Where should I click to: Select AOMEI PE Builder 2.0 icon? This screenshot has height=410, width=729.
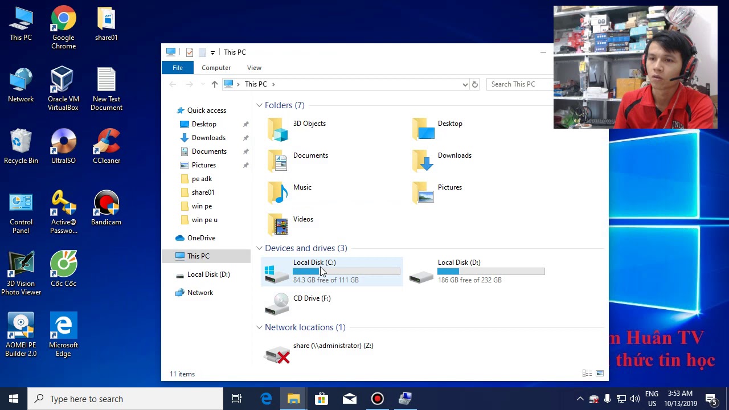(21, 335)
